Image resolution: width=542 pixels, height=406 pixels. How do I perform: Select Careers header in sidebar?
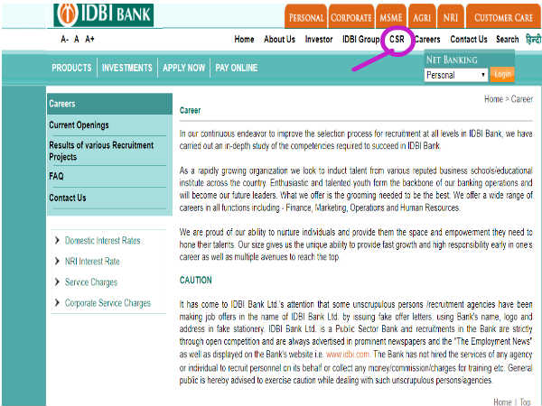[109, 104]
